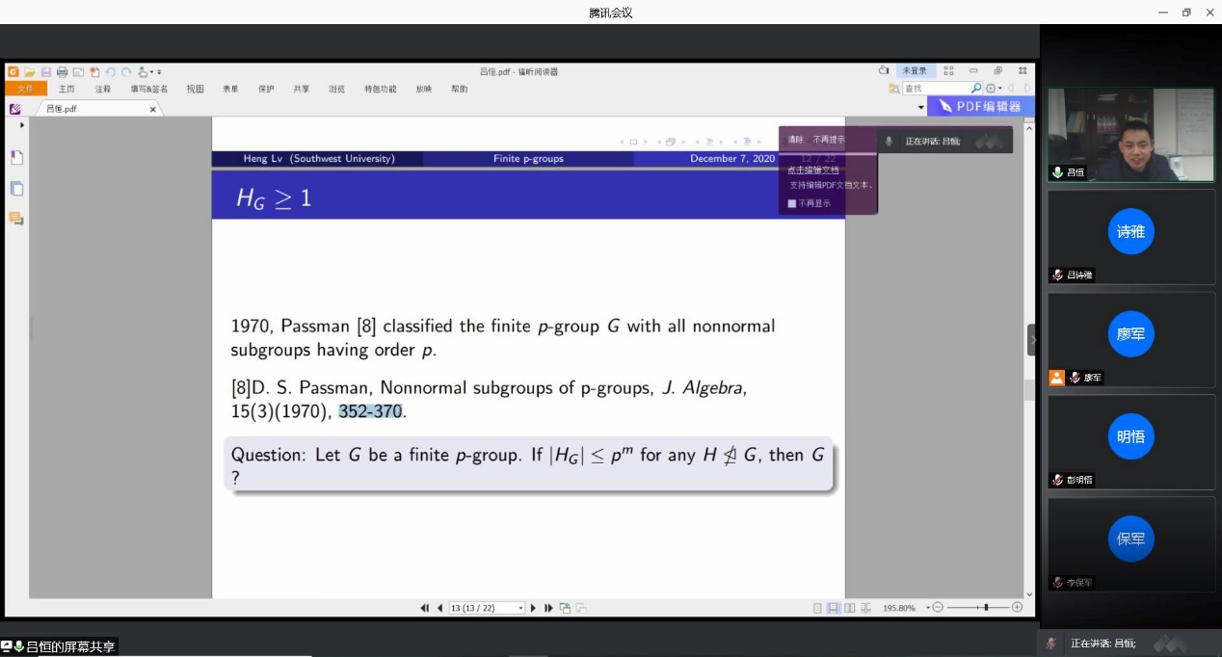This screenshot has height=657, width=1222.
Task: Open the comments panel in left sidebar
Action: tap(16, 219)
